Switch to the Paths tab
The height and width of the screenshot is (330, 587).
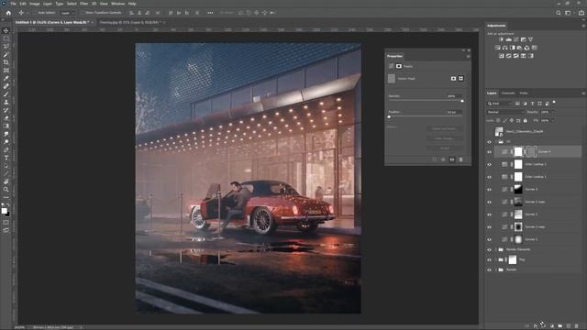click(524, 93)
